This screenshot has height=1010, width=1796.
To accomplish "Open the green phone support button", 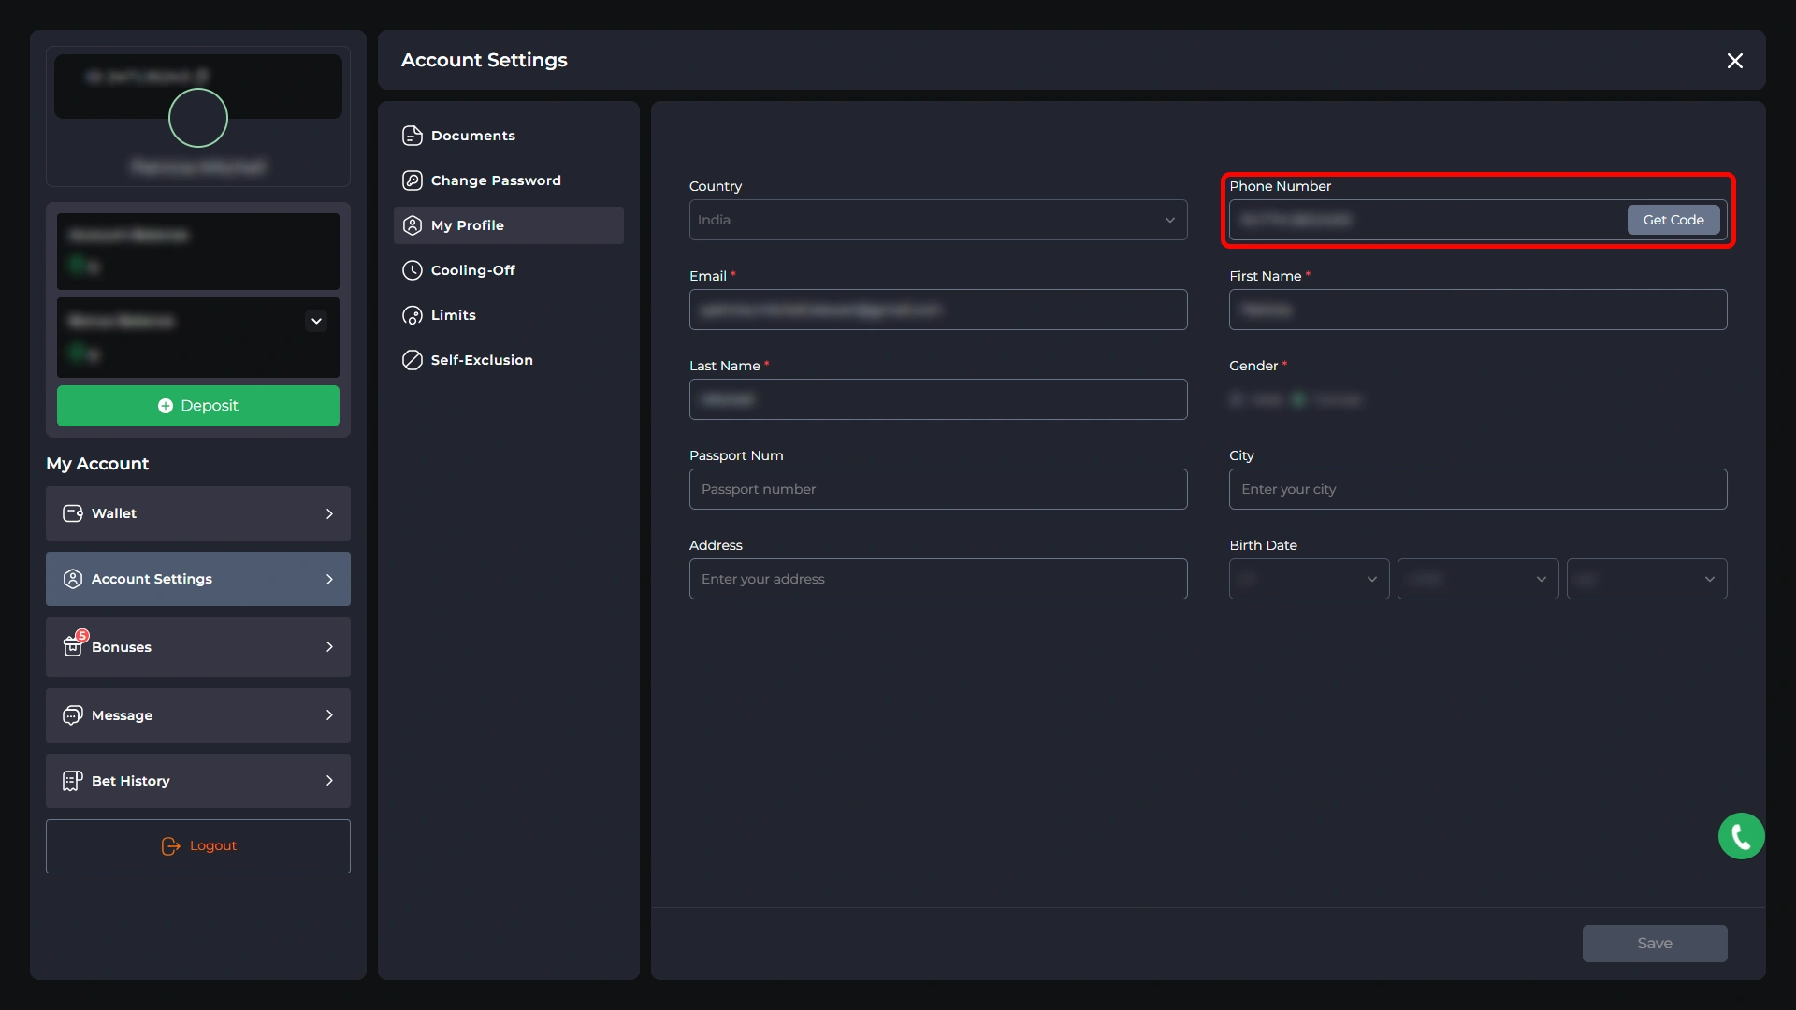I will [x=1741, y=836].
